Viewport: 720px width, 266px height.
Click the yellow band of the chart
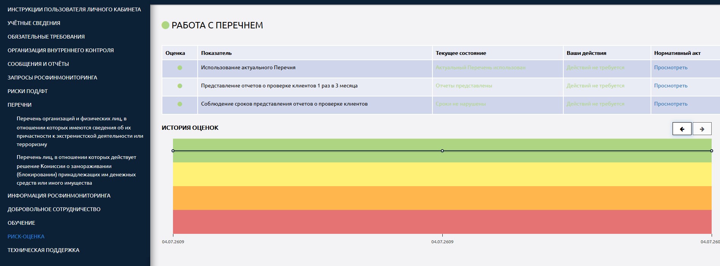[x=442, y=174]
